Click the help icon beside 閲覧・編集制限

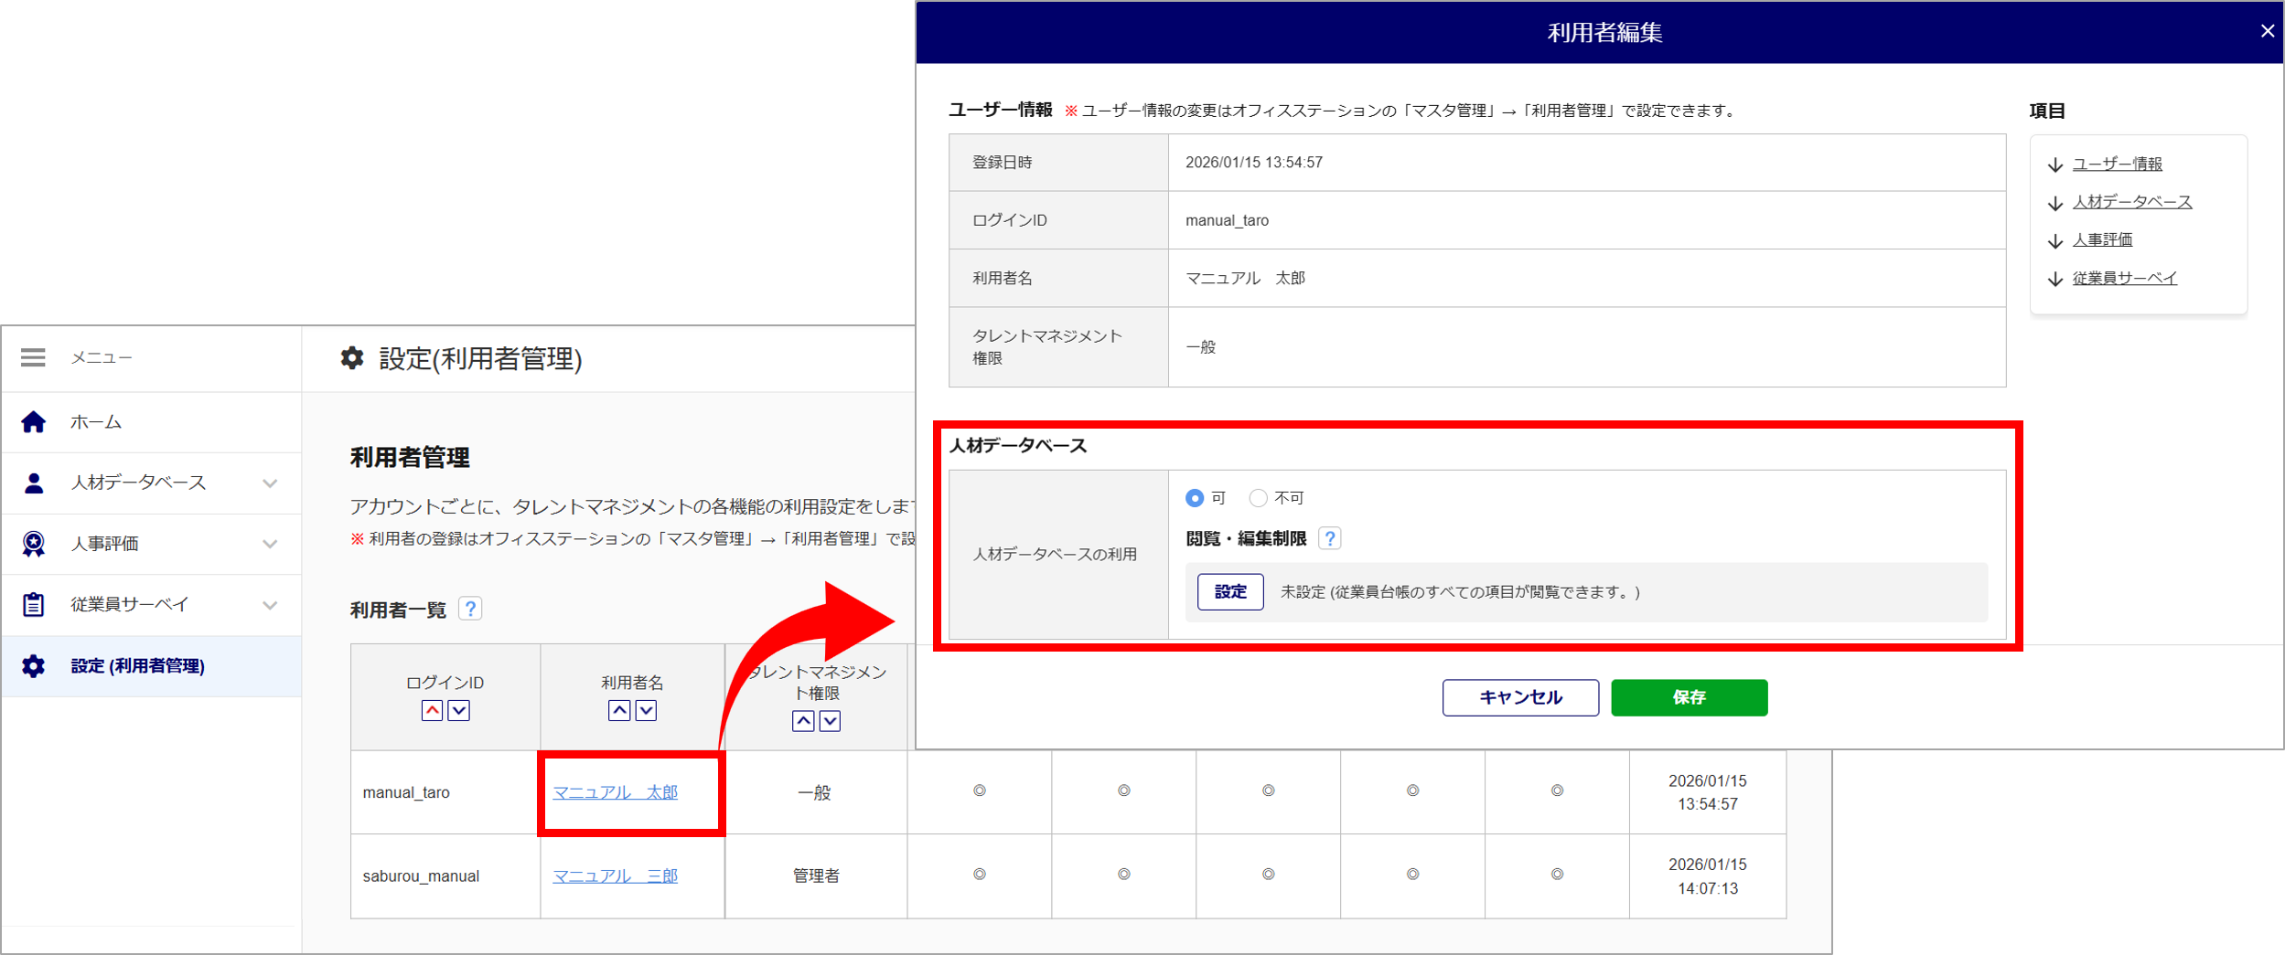pyautogui.click(x=1330, y=539)
